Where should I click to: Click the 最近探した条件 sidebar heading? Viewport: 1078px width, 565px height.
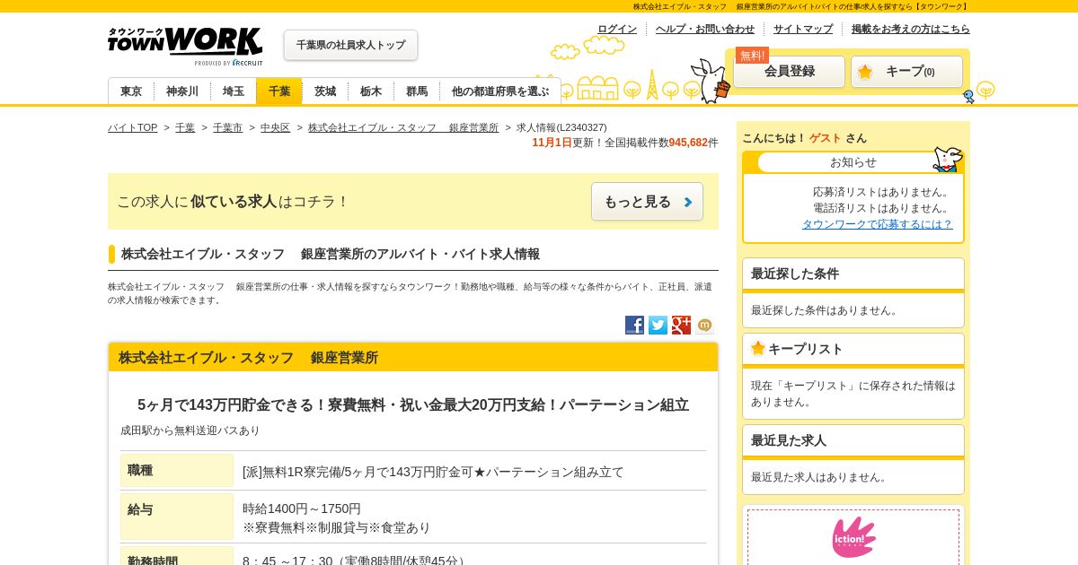point(795,274)
